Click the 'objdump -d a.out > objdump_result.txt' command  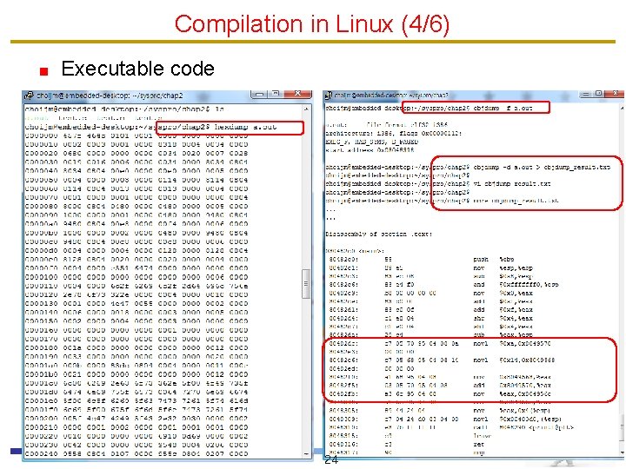[542, 167]
